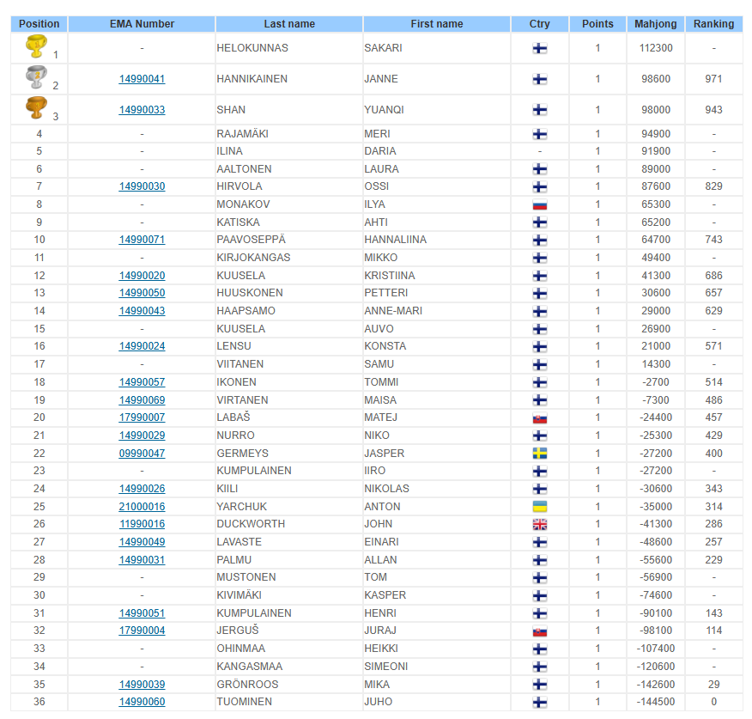
Task: Follow the 14990071 EMA number link
Action: click(142, 240)
